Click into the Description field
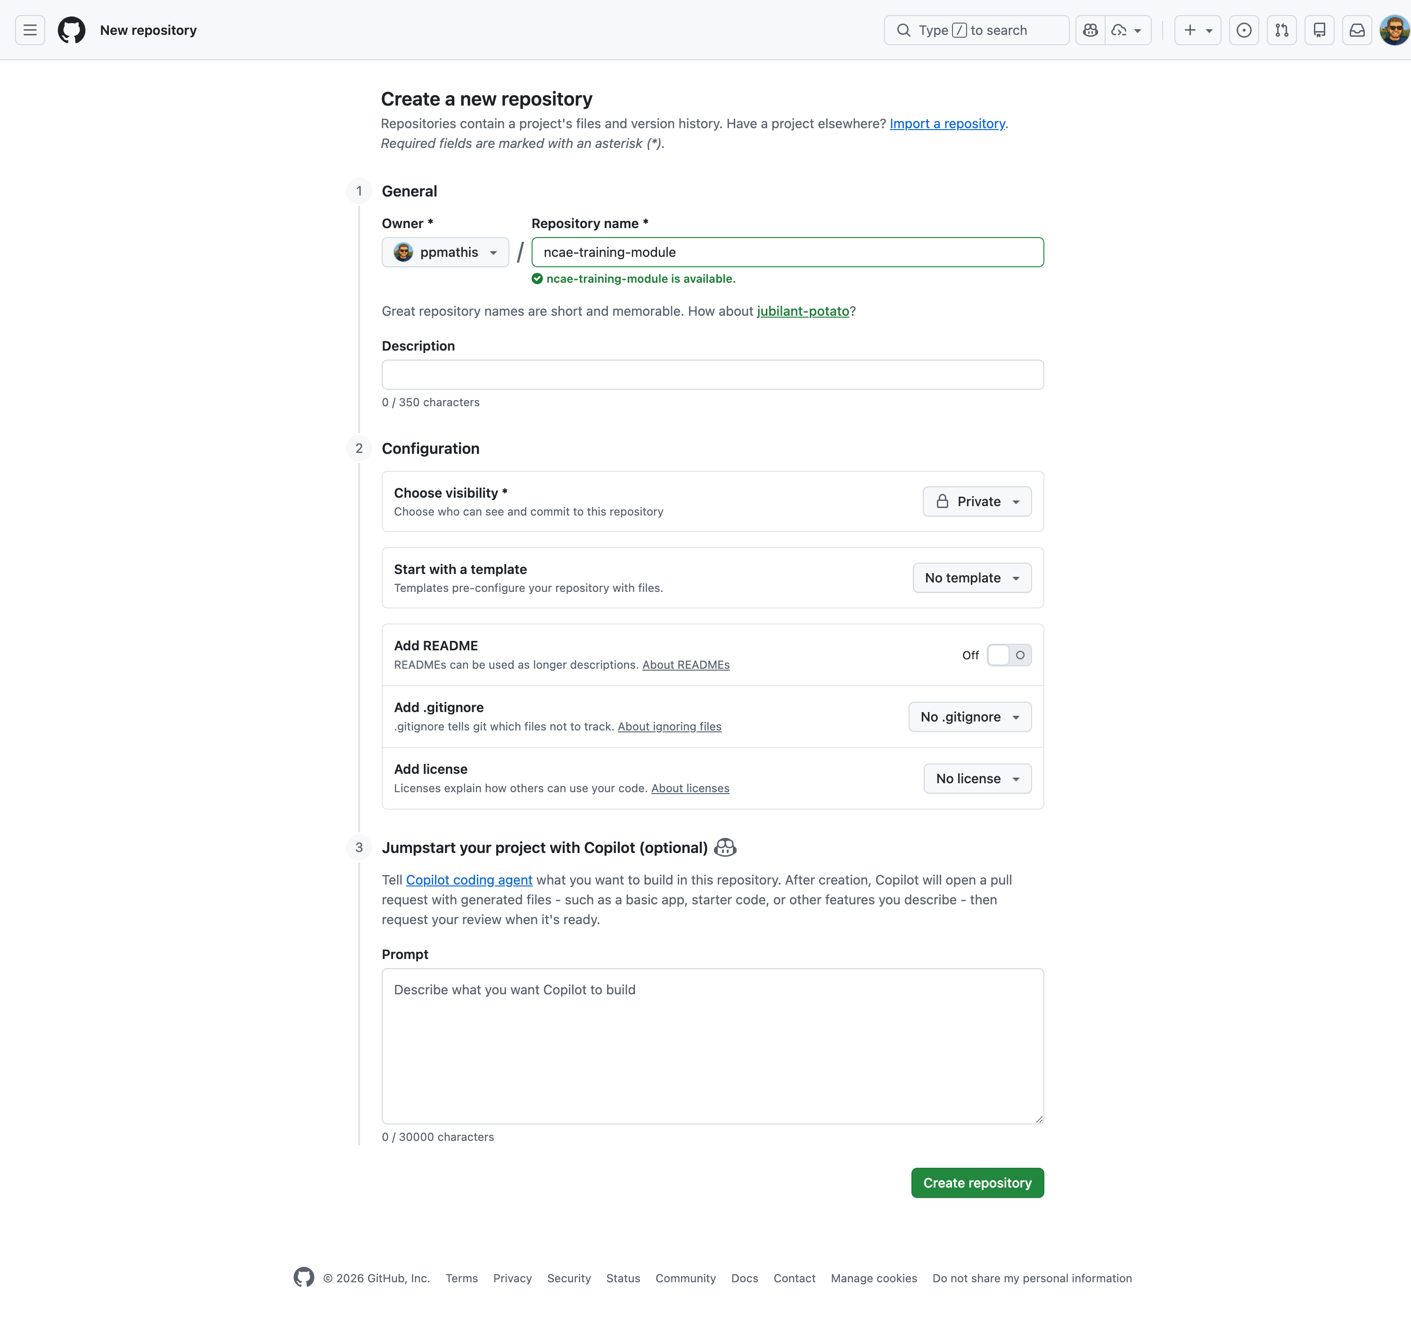Image resolution: width=1411 pixels, height=1328 pixels. pyautogui.click(x=713, y=374)
